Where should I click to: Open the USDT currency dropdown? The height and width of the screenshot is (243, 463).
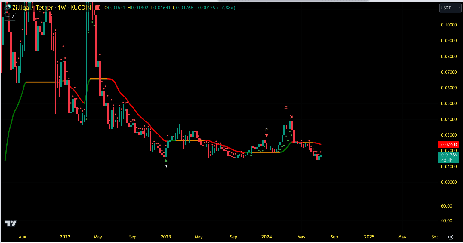(x=450, y=8)
